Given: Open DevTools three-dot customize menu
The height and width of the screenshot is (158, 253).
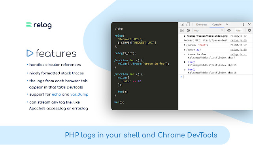Looking at the screenshot, I should [243, 24].
